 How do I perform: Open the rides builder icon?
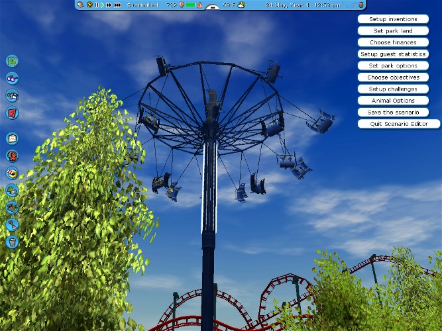point(12,156)
